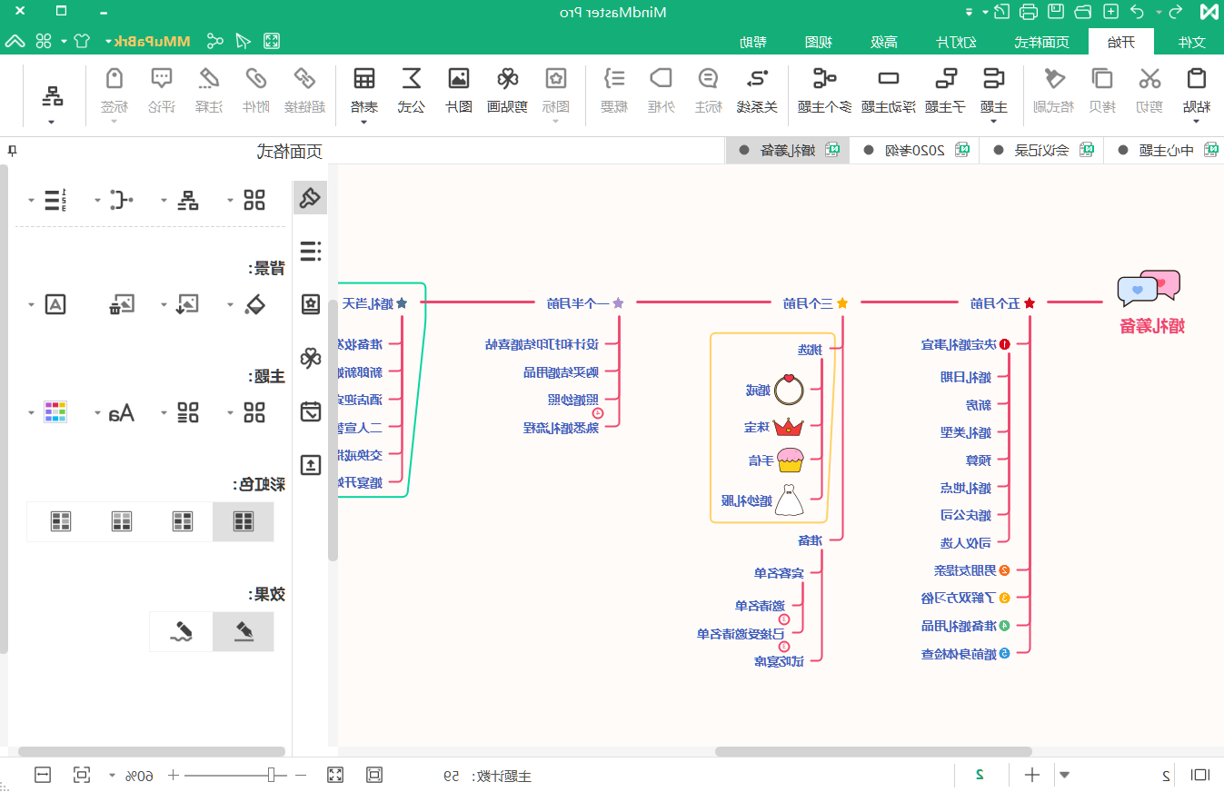Open the 会议记录 document tab
1224x792 pixels.
pyautogui.click(x=1041, y=151)
